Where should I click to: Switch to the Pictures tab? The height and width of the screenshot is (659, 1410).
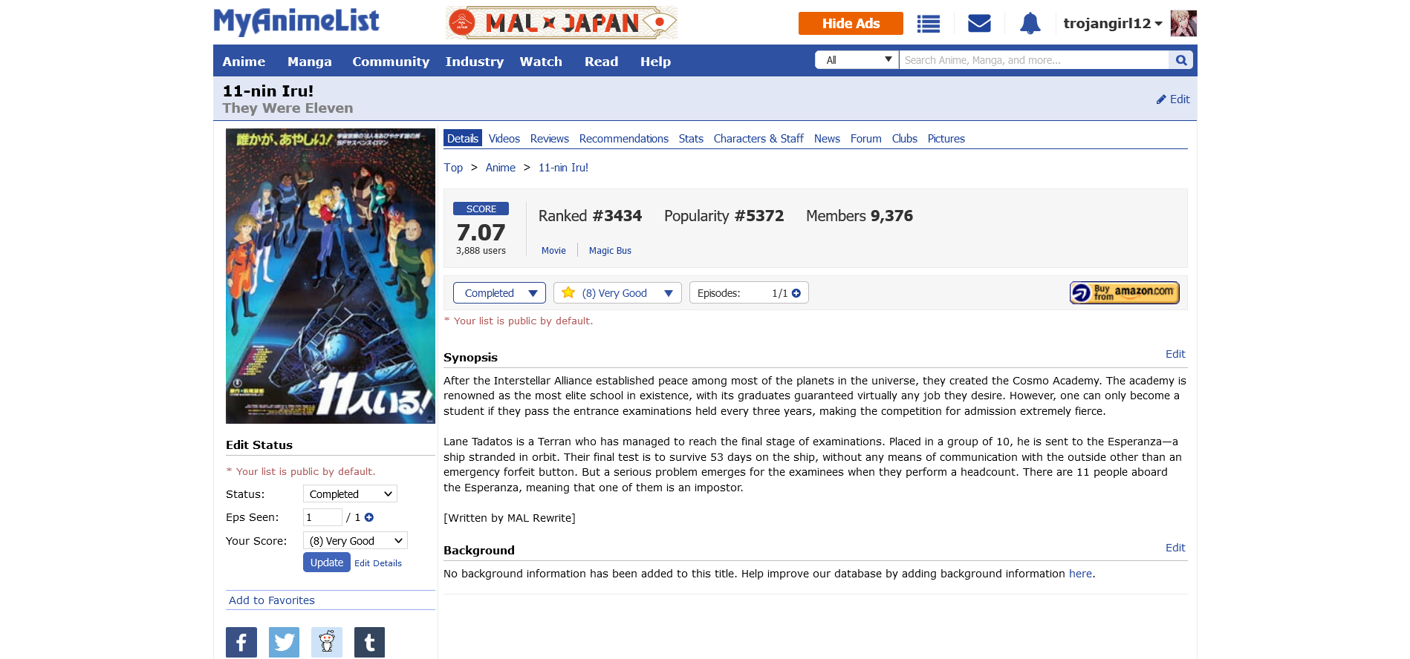pos(946,139)
